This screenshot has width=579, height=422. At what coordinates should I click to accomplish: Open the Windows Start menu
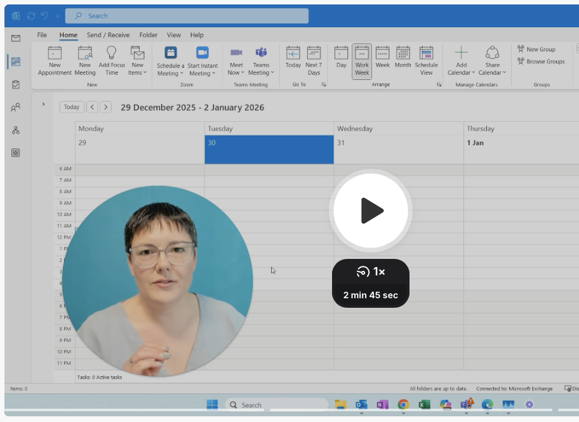[212, 405]
